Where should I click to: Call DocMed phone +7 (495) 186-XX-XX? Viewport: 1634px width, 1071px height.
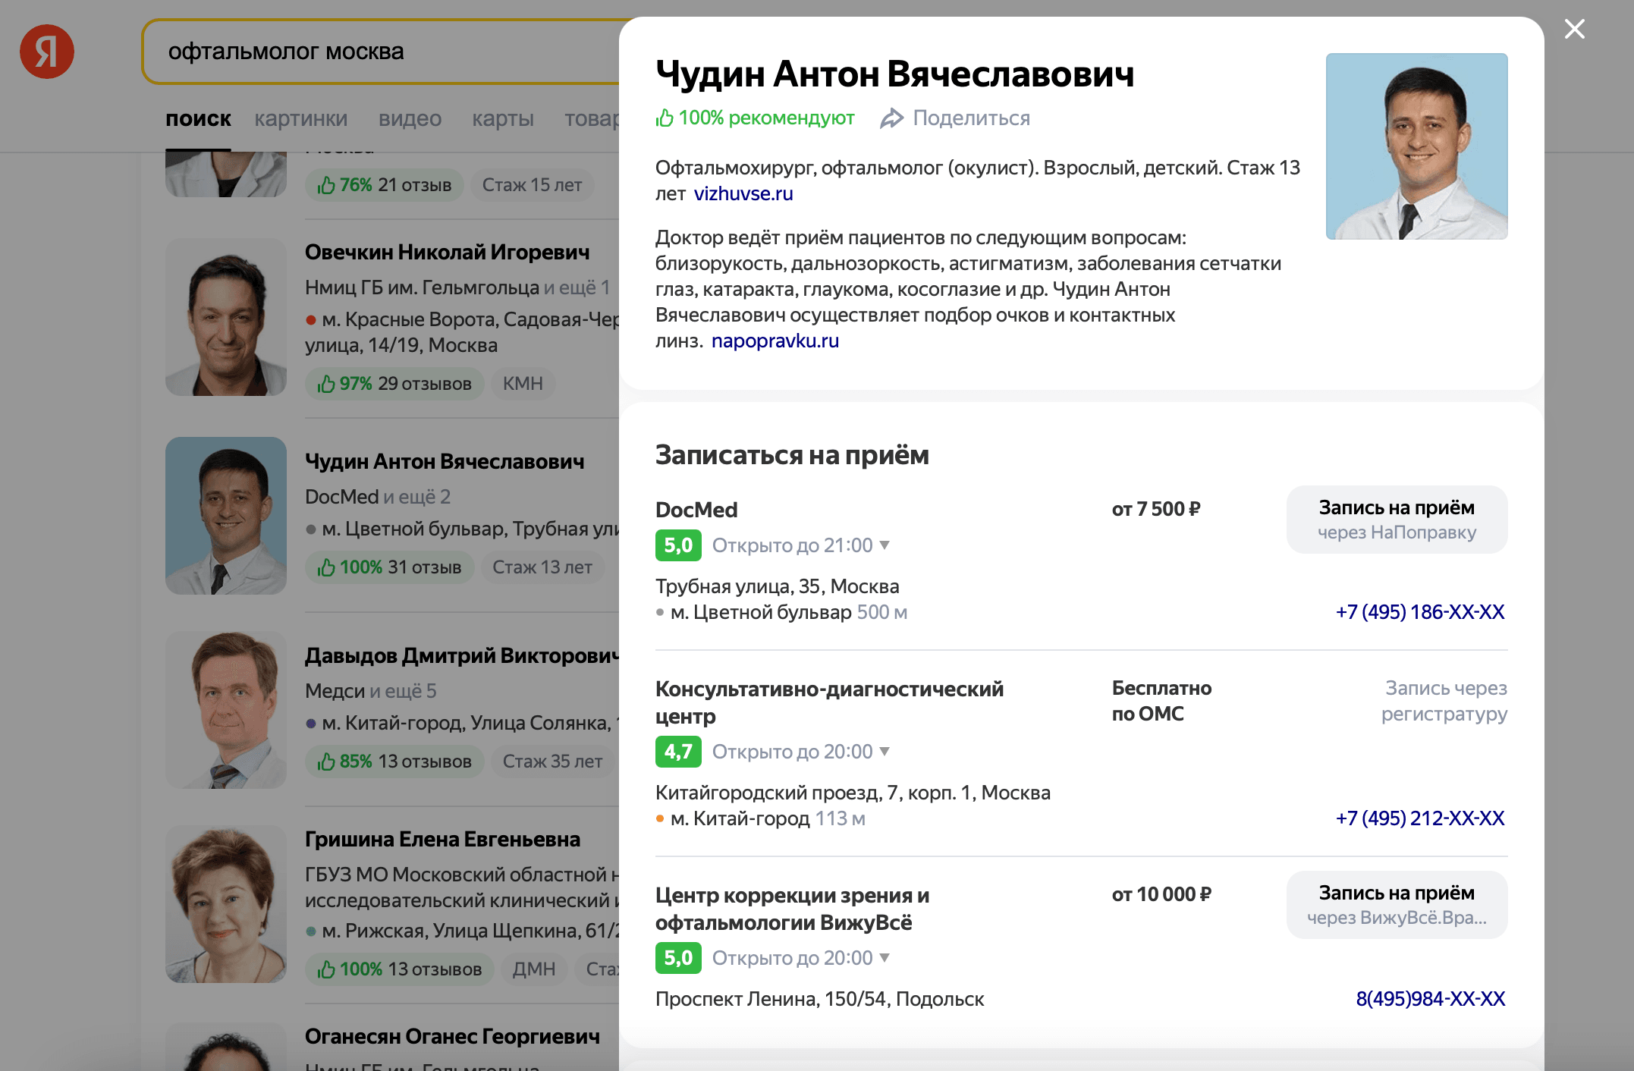point(1420,612)
